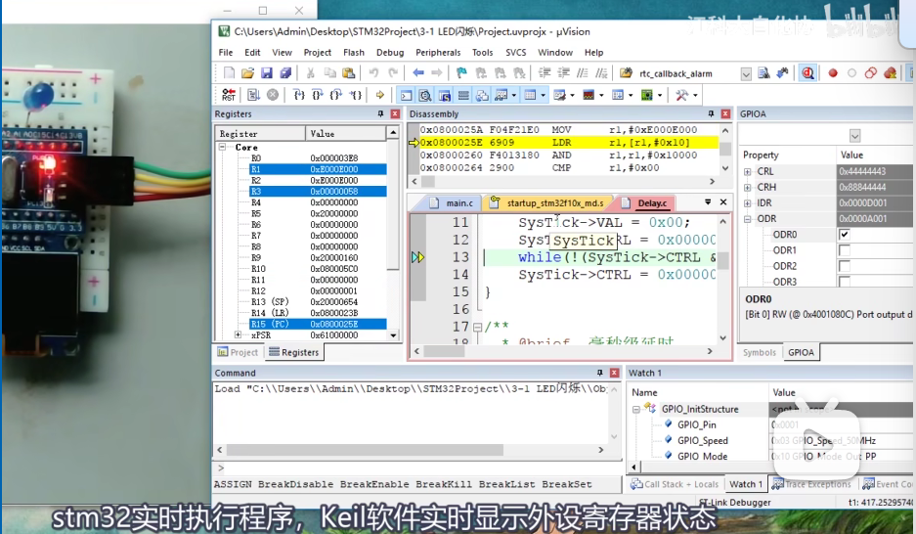Open configuration tools dropdown arrow

coord(695,95)
